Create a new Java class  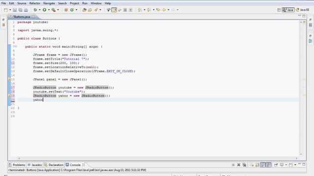(72, 10)
